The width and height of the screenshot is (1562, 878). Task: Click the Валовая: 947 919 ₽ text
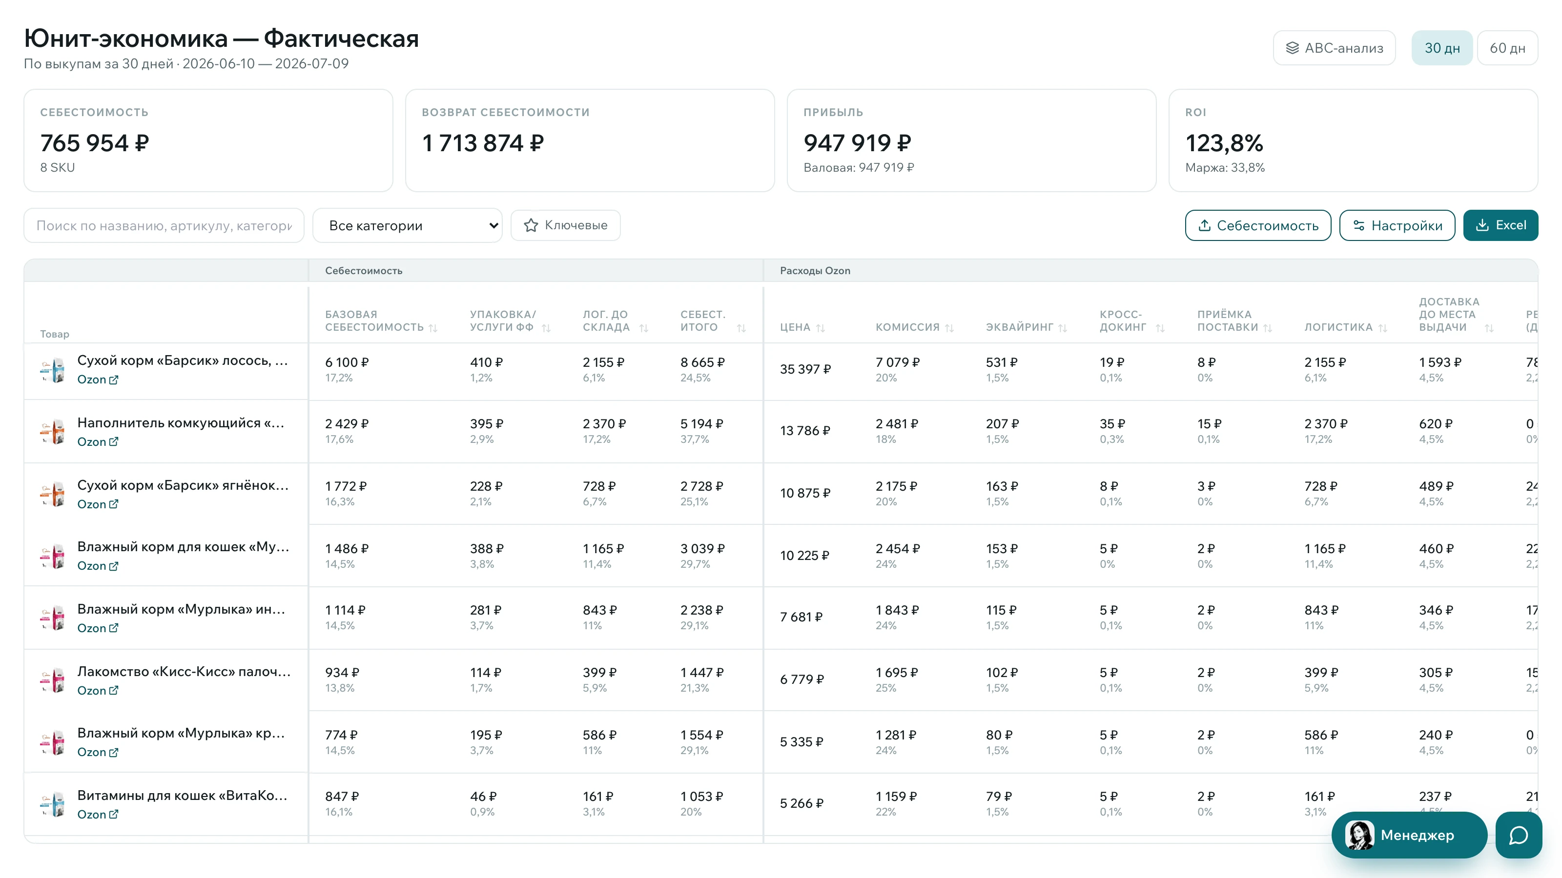click(x=859, y=168)
